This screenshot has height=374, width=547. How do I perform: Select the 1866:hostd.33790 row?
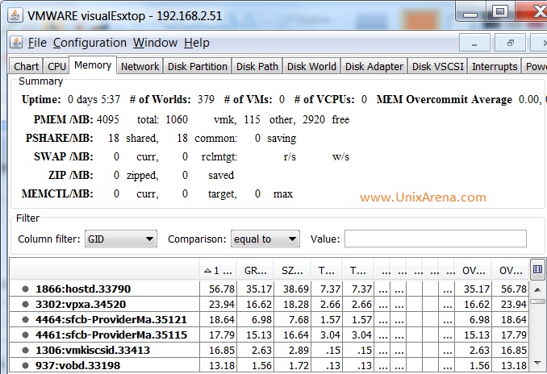269,289
